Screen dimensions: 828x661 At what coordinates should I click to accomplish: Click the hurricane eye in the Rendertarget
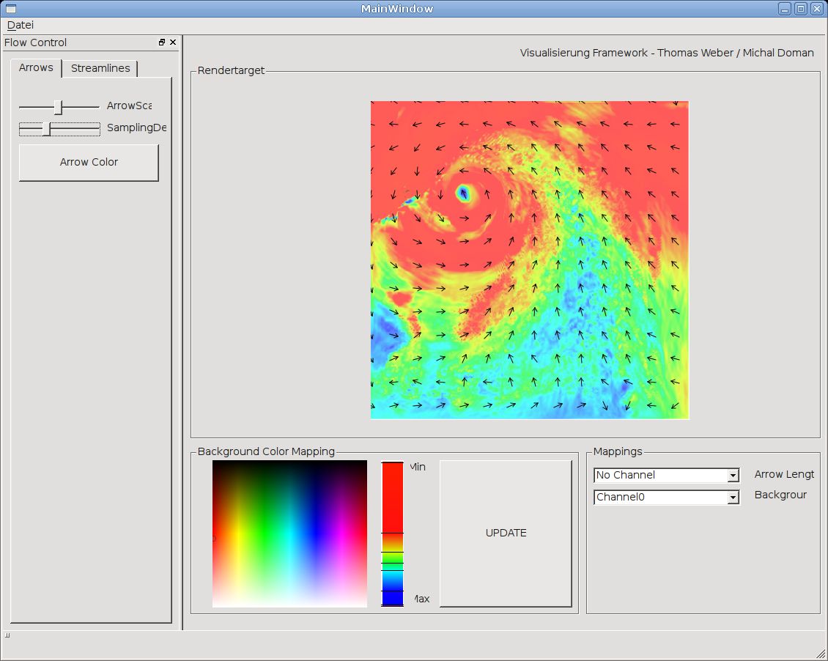(x=463, y=193)
